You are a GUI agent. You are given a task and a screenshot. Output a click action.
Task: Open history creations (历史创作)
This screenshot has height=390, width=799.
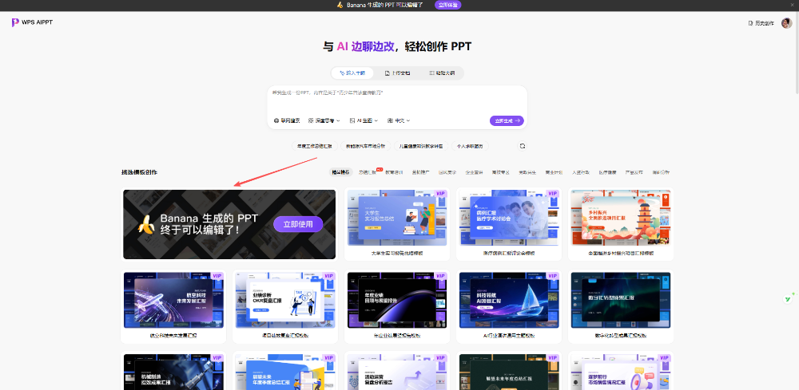(x=764, y=23)
